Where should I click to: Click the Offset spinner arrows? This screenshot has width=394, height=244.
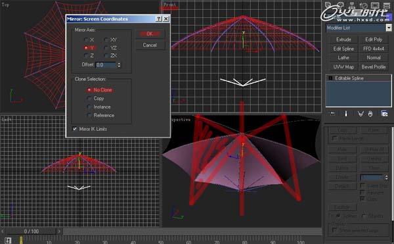(119, 65)
